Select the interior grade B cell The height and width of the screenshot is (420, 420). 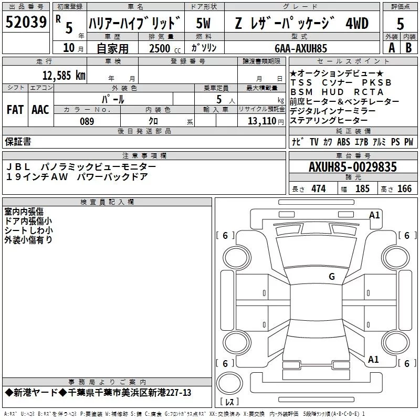click(x=409, y=47)
